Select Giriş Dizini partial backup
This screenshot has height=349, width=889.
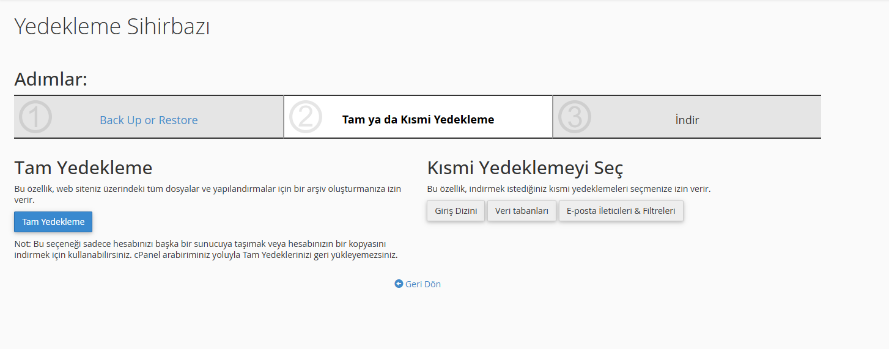click(x=456, y=211)
